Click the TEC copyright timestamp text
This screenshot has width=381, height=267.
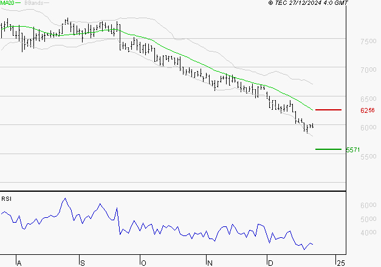tap(308, 2)
